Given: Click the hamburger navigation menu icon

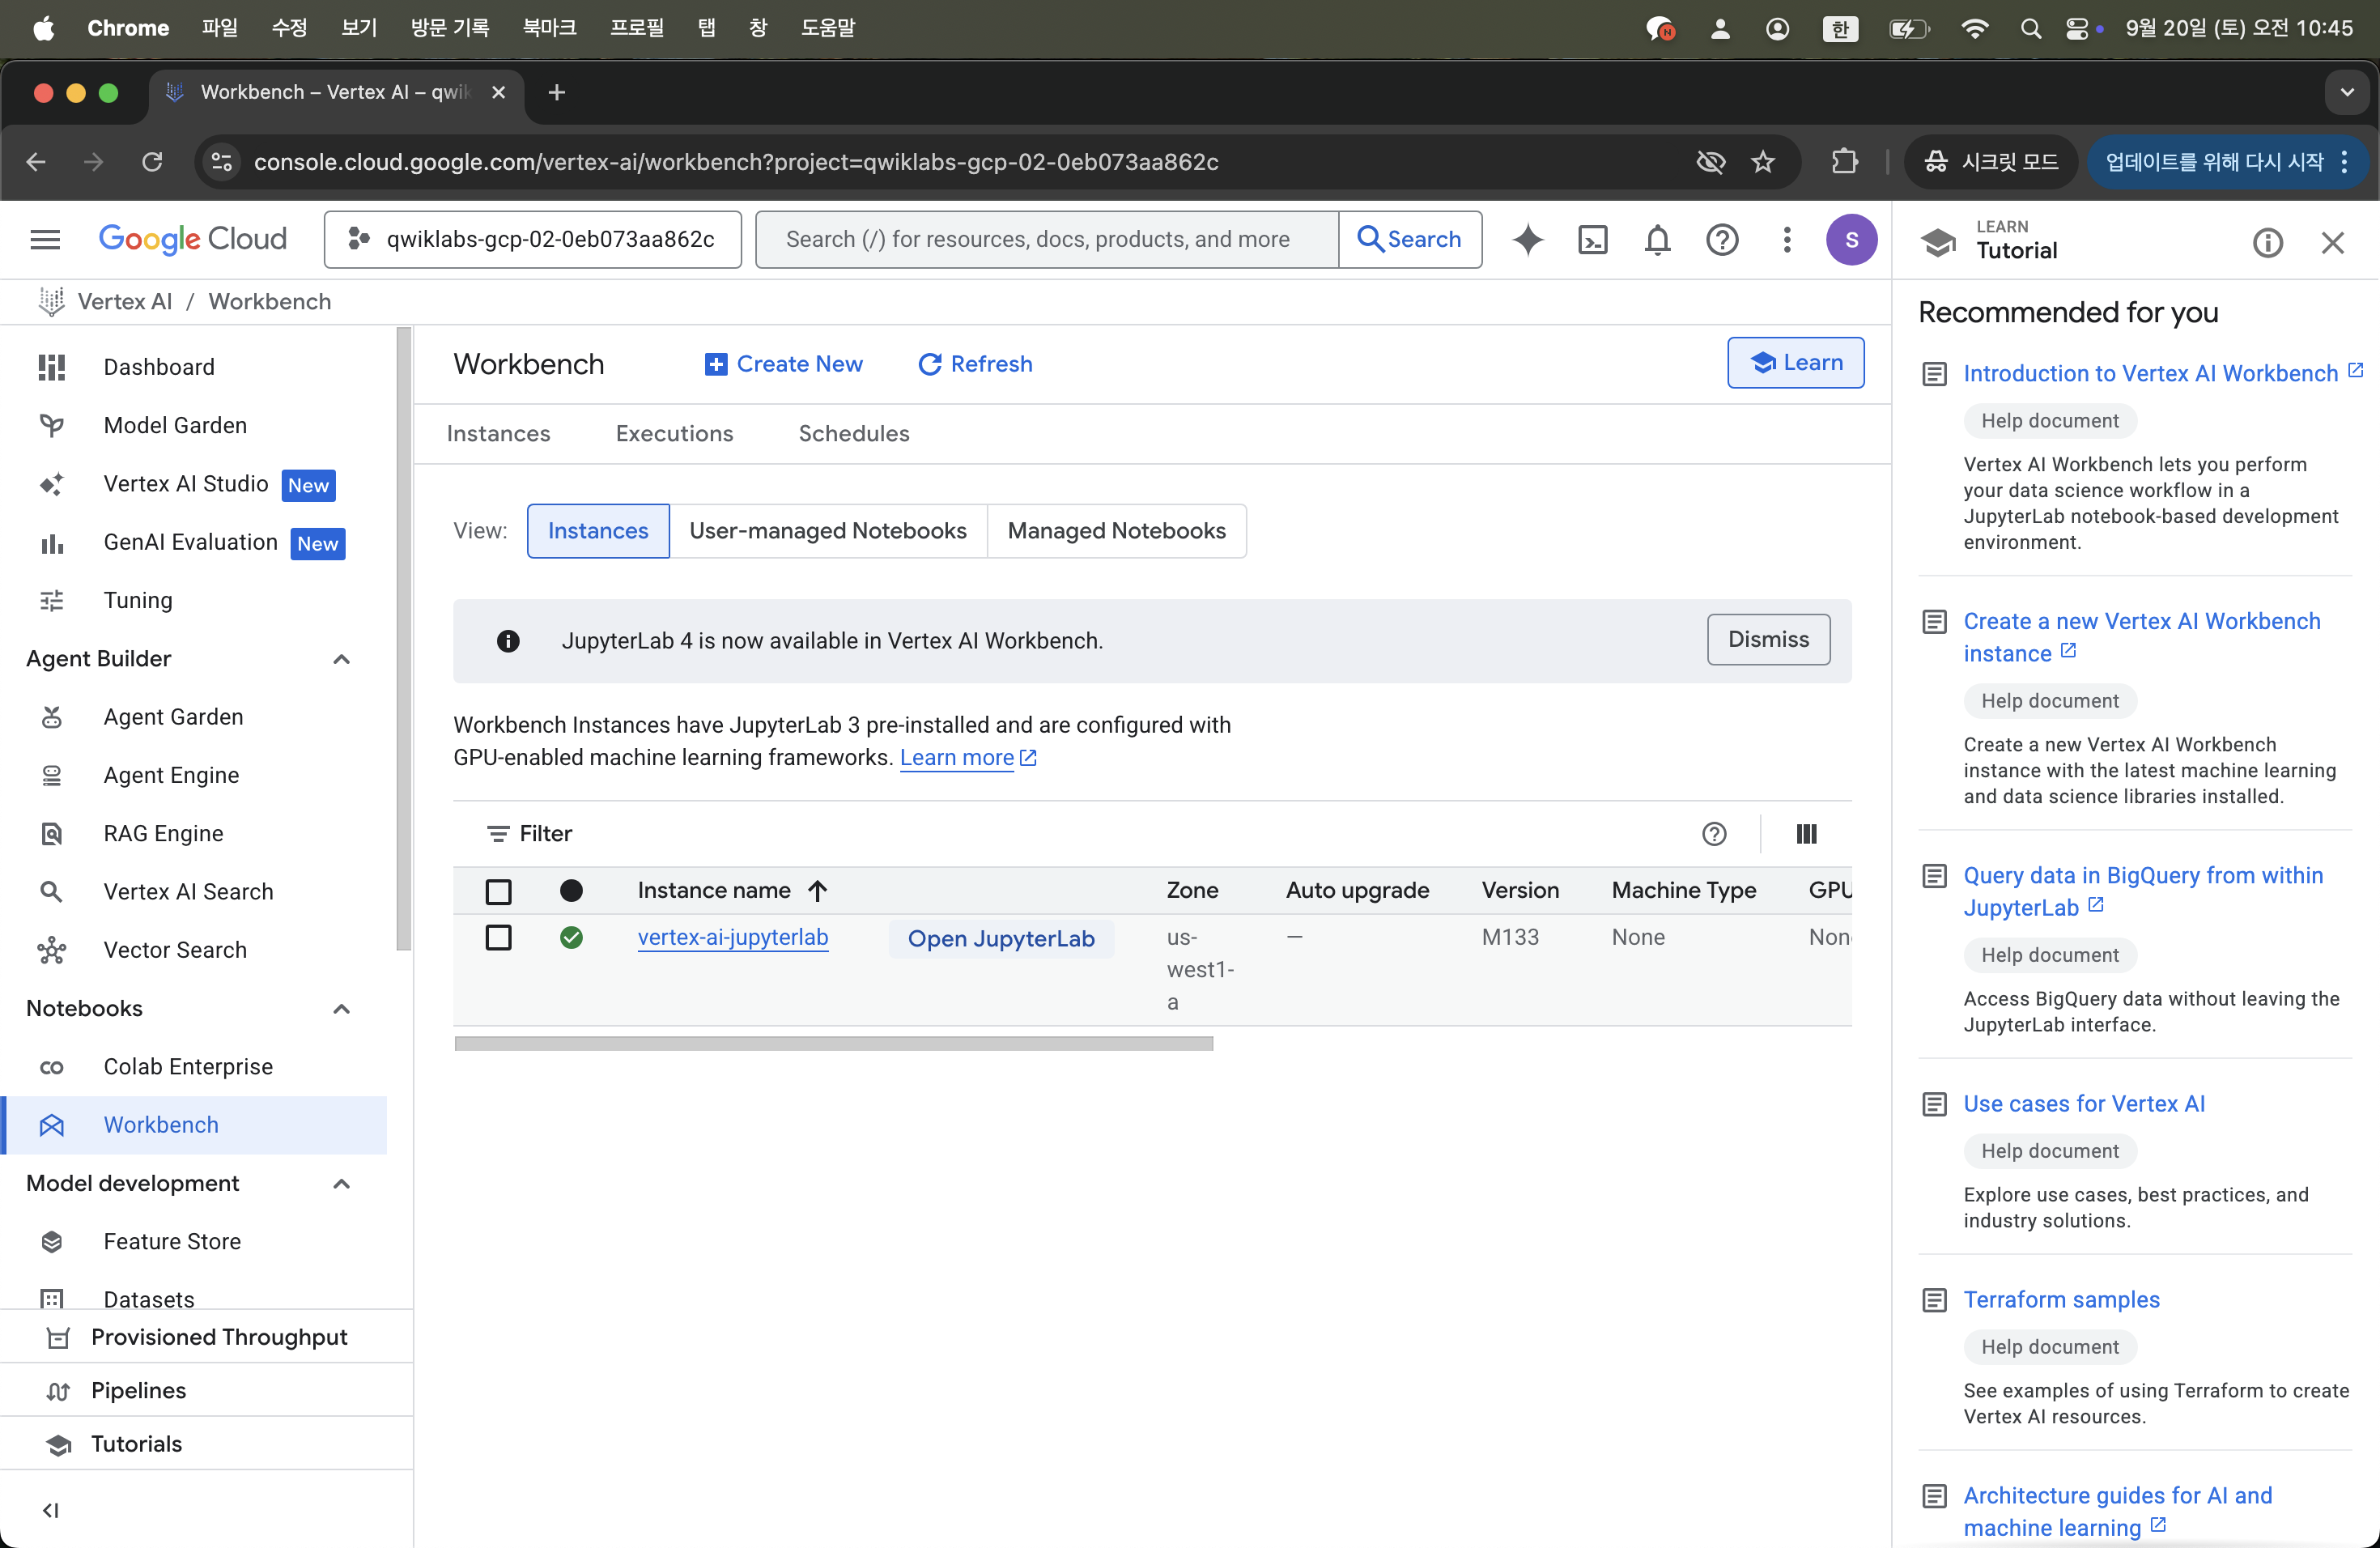Looking at the screenshot, I should click(45, 240).
